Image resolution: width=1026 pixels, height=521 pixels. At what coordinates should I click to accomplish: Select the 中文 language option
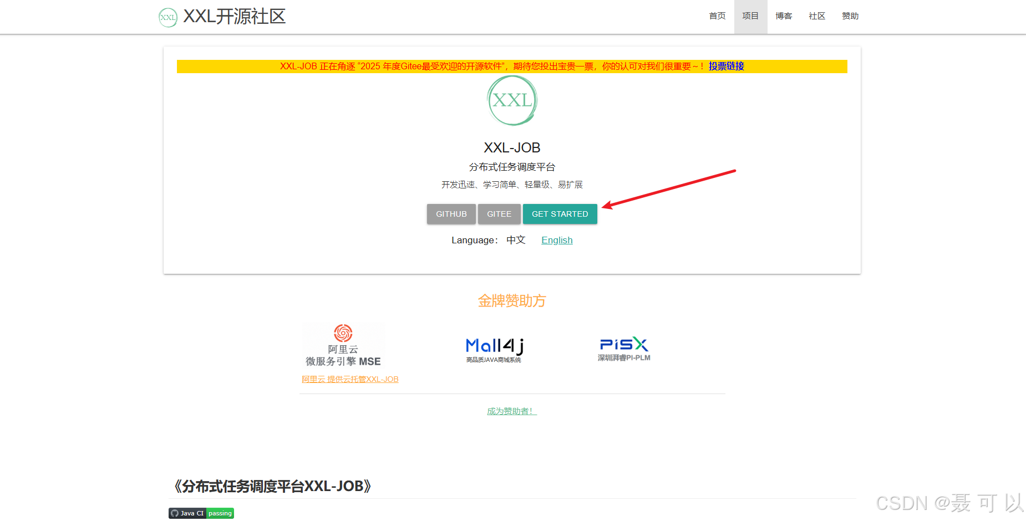click(516, 240)
